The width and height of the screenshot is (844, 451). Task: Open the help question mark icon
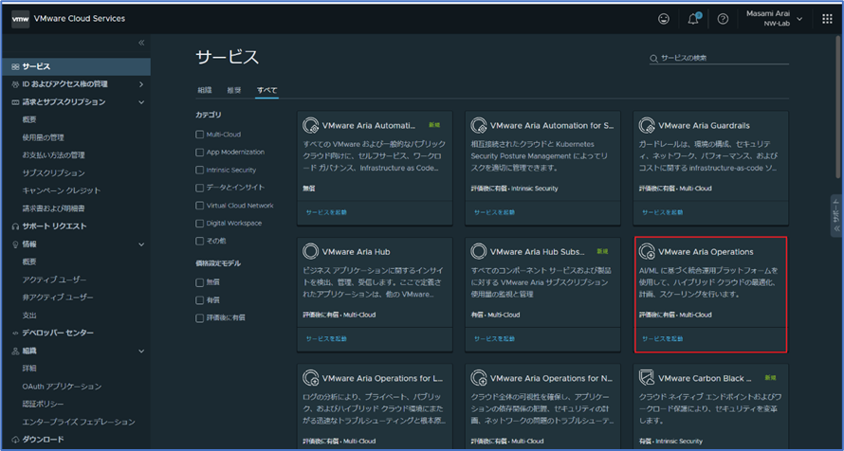(x=723, y=19)
